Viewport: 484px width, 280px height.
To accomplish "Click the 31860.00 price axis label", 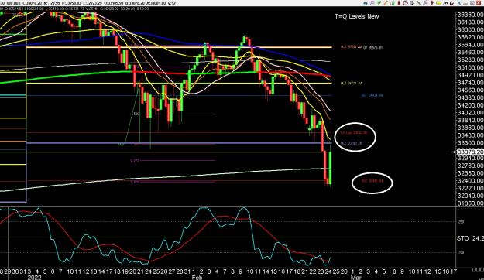I will point(471,203).
